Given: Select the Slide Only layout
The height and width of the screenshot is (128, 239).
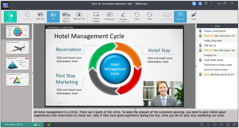Looking at the screenshot, I should (40, 16).
